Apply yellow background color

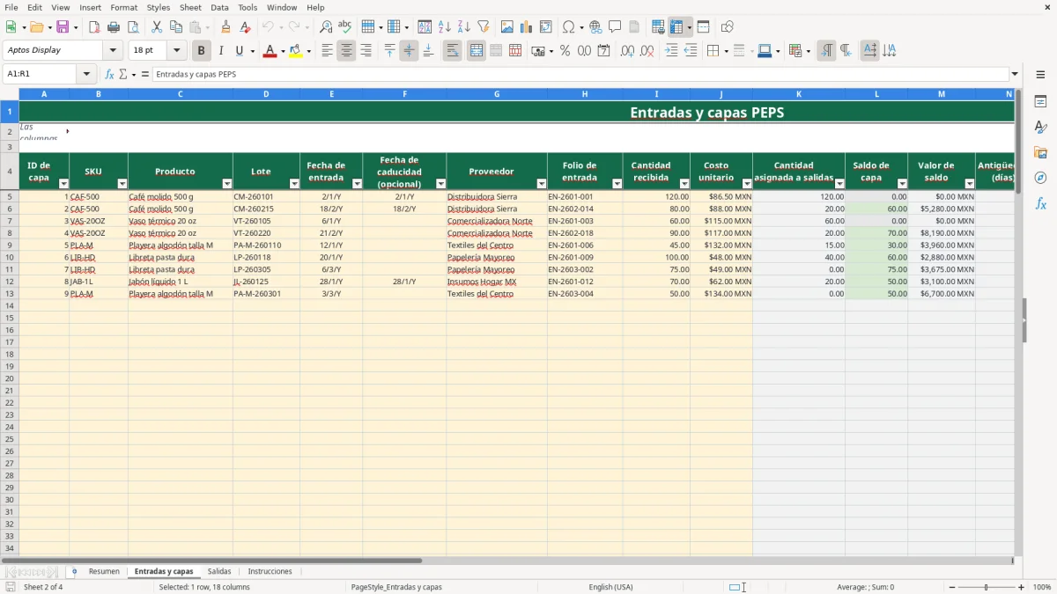pyautogui.click(x=295, y=51)
